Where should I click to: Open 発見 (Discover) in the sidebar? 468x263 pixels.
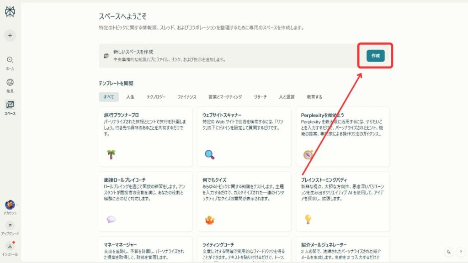pos(10,85)
